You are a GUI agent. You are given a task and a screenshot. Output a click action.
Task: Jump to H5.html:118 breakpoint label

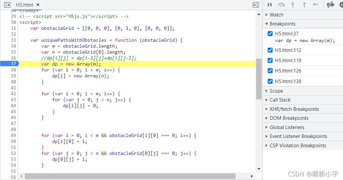click(288, 61)
